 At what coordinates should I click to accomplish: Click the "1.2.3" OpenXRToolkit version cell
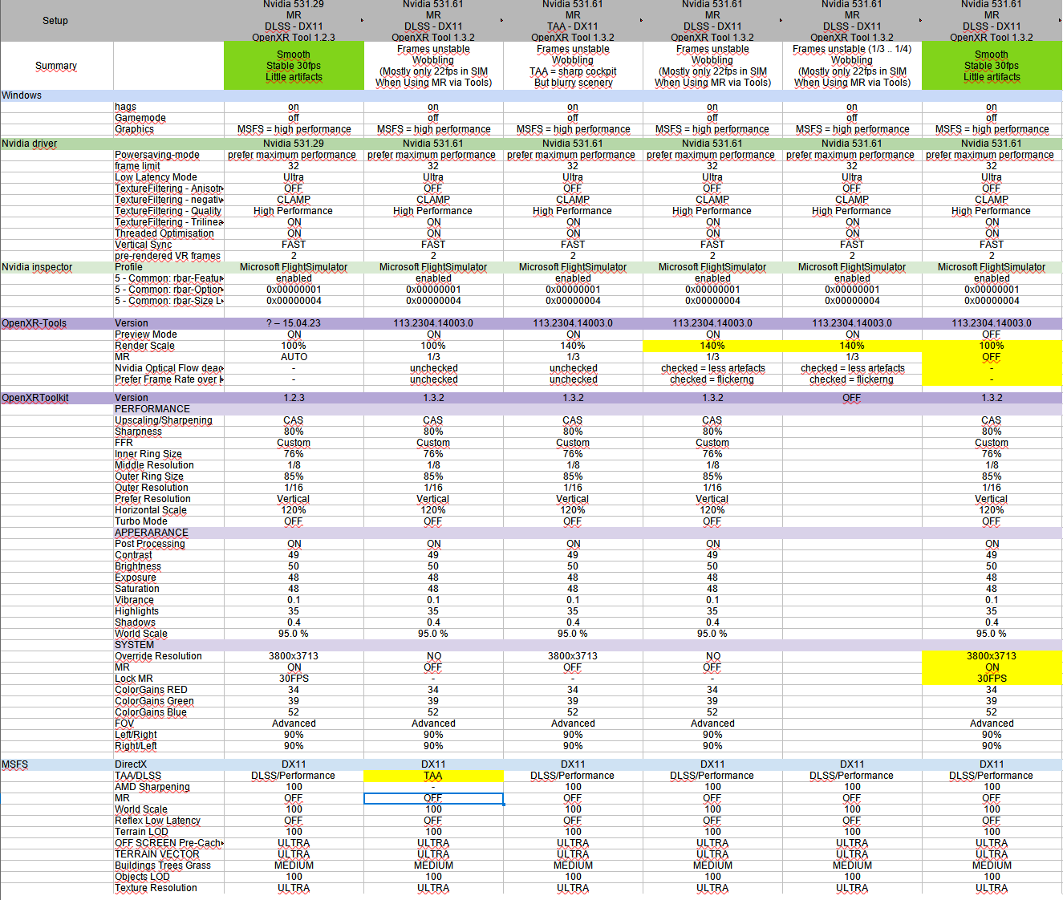click(x=294, y=398)
